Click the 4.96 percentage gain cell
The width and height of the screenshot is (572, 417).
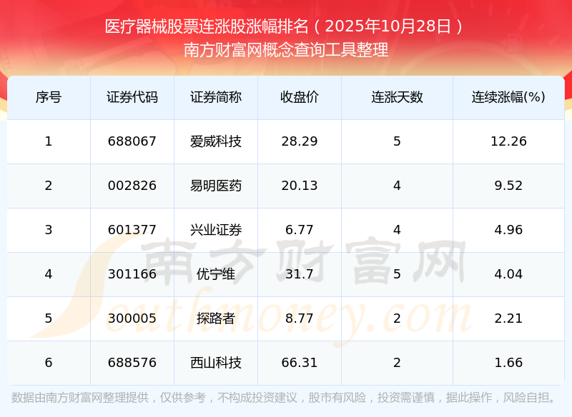pos(508,230)
